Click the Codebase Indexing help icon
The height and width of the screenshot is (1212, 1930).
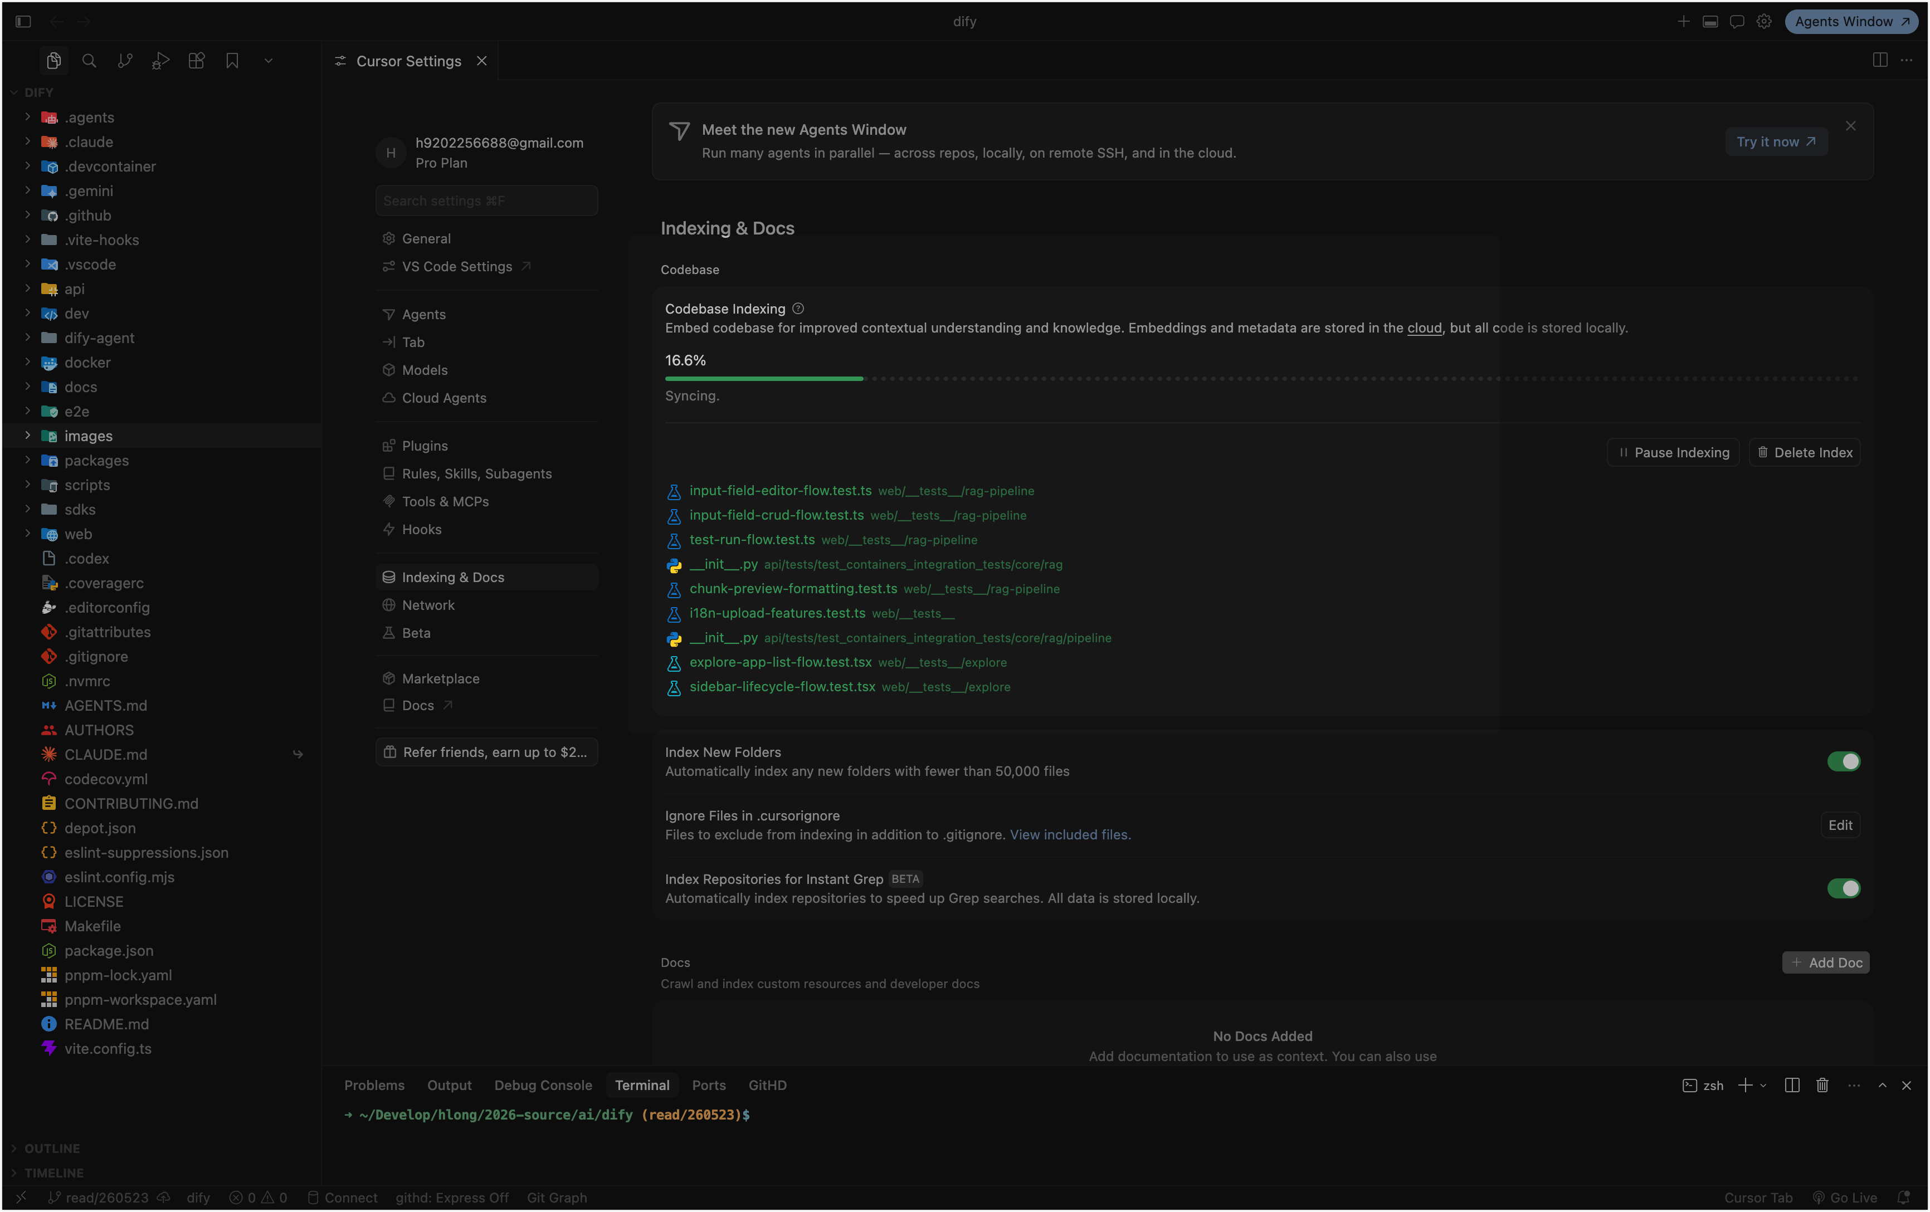[x=798, y=309]
